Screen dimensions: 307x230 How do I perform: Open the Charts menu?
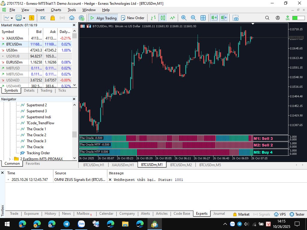pyautogui.click(x=56, y=10)
